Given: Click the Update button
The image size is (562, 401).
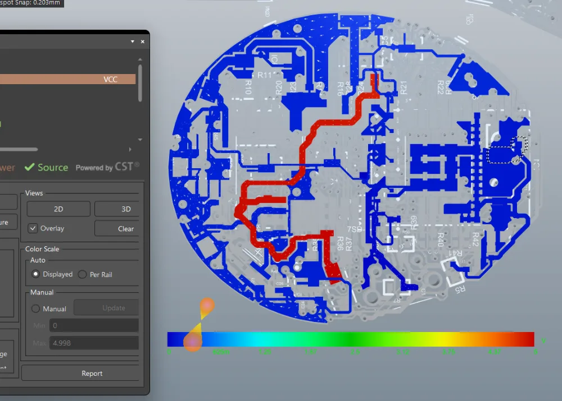Looking at the screenshot, I should point(106,308).
